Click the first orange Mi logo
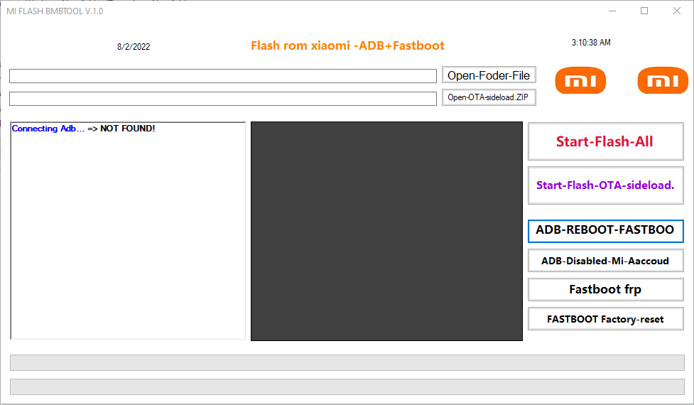 (x=580, y=80)
